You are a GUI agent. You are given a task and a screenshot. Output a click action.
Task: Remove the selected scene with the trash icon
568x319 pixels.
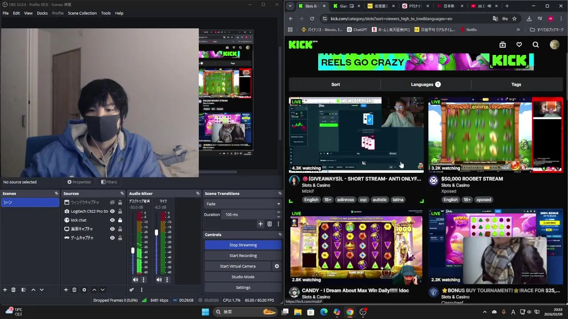tap(13, 290)
